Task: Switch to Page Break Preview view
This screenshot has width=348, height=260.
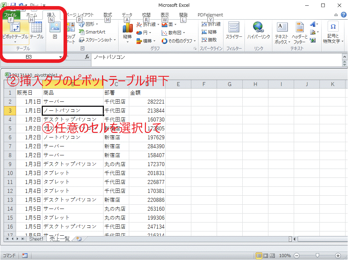Action: tap(272, 256)
